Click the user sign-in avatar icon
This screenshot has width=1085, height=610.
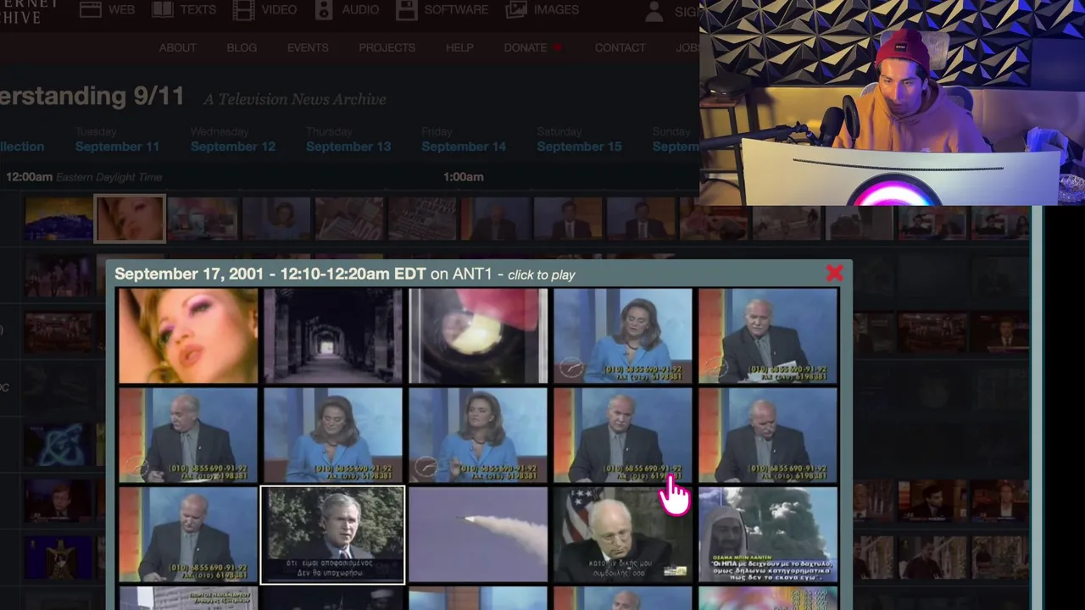coord(654,11)
